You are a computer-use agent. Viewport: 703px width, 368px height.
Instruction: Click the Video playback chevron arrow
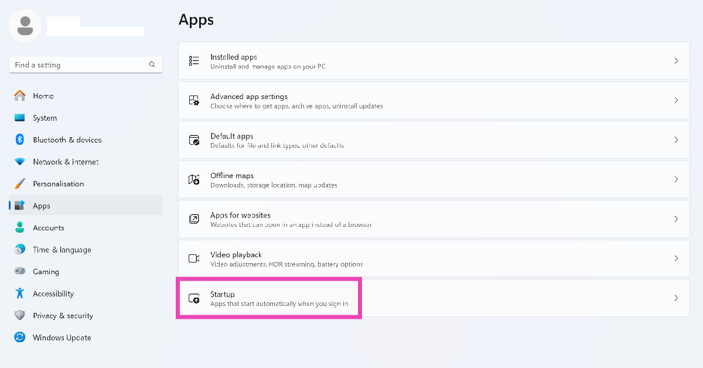click(676, 258)
